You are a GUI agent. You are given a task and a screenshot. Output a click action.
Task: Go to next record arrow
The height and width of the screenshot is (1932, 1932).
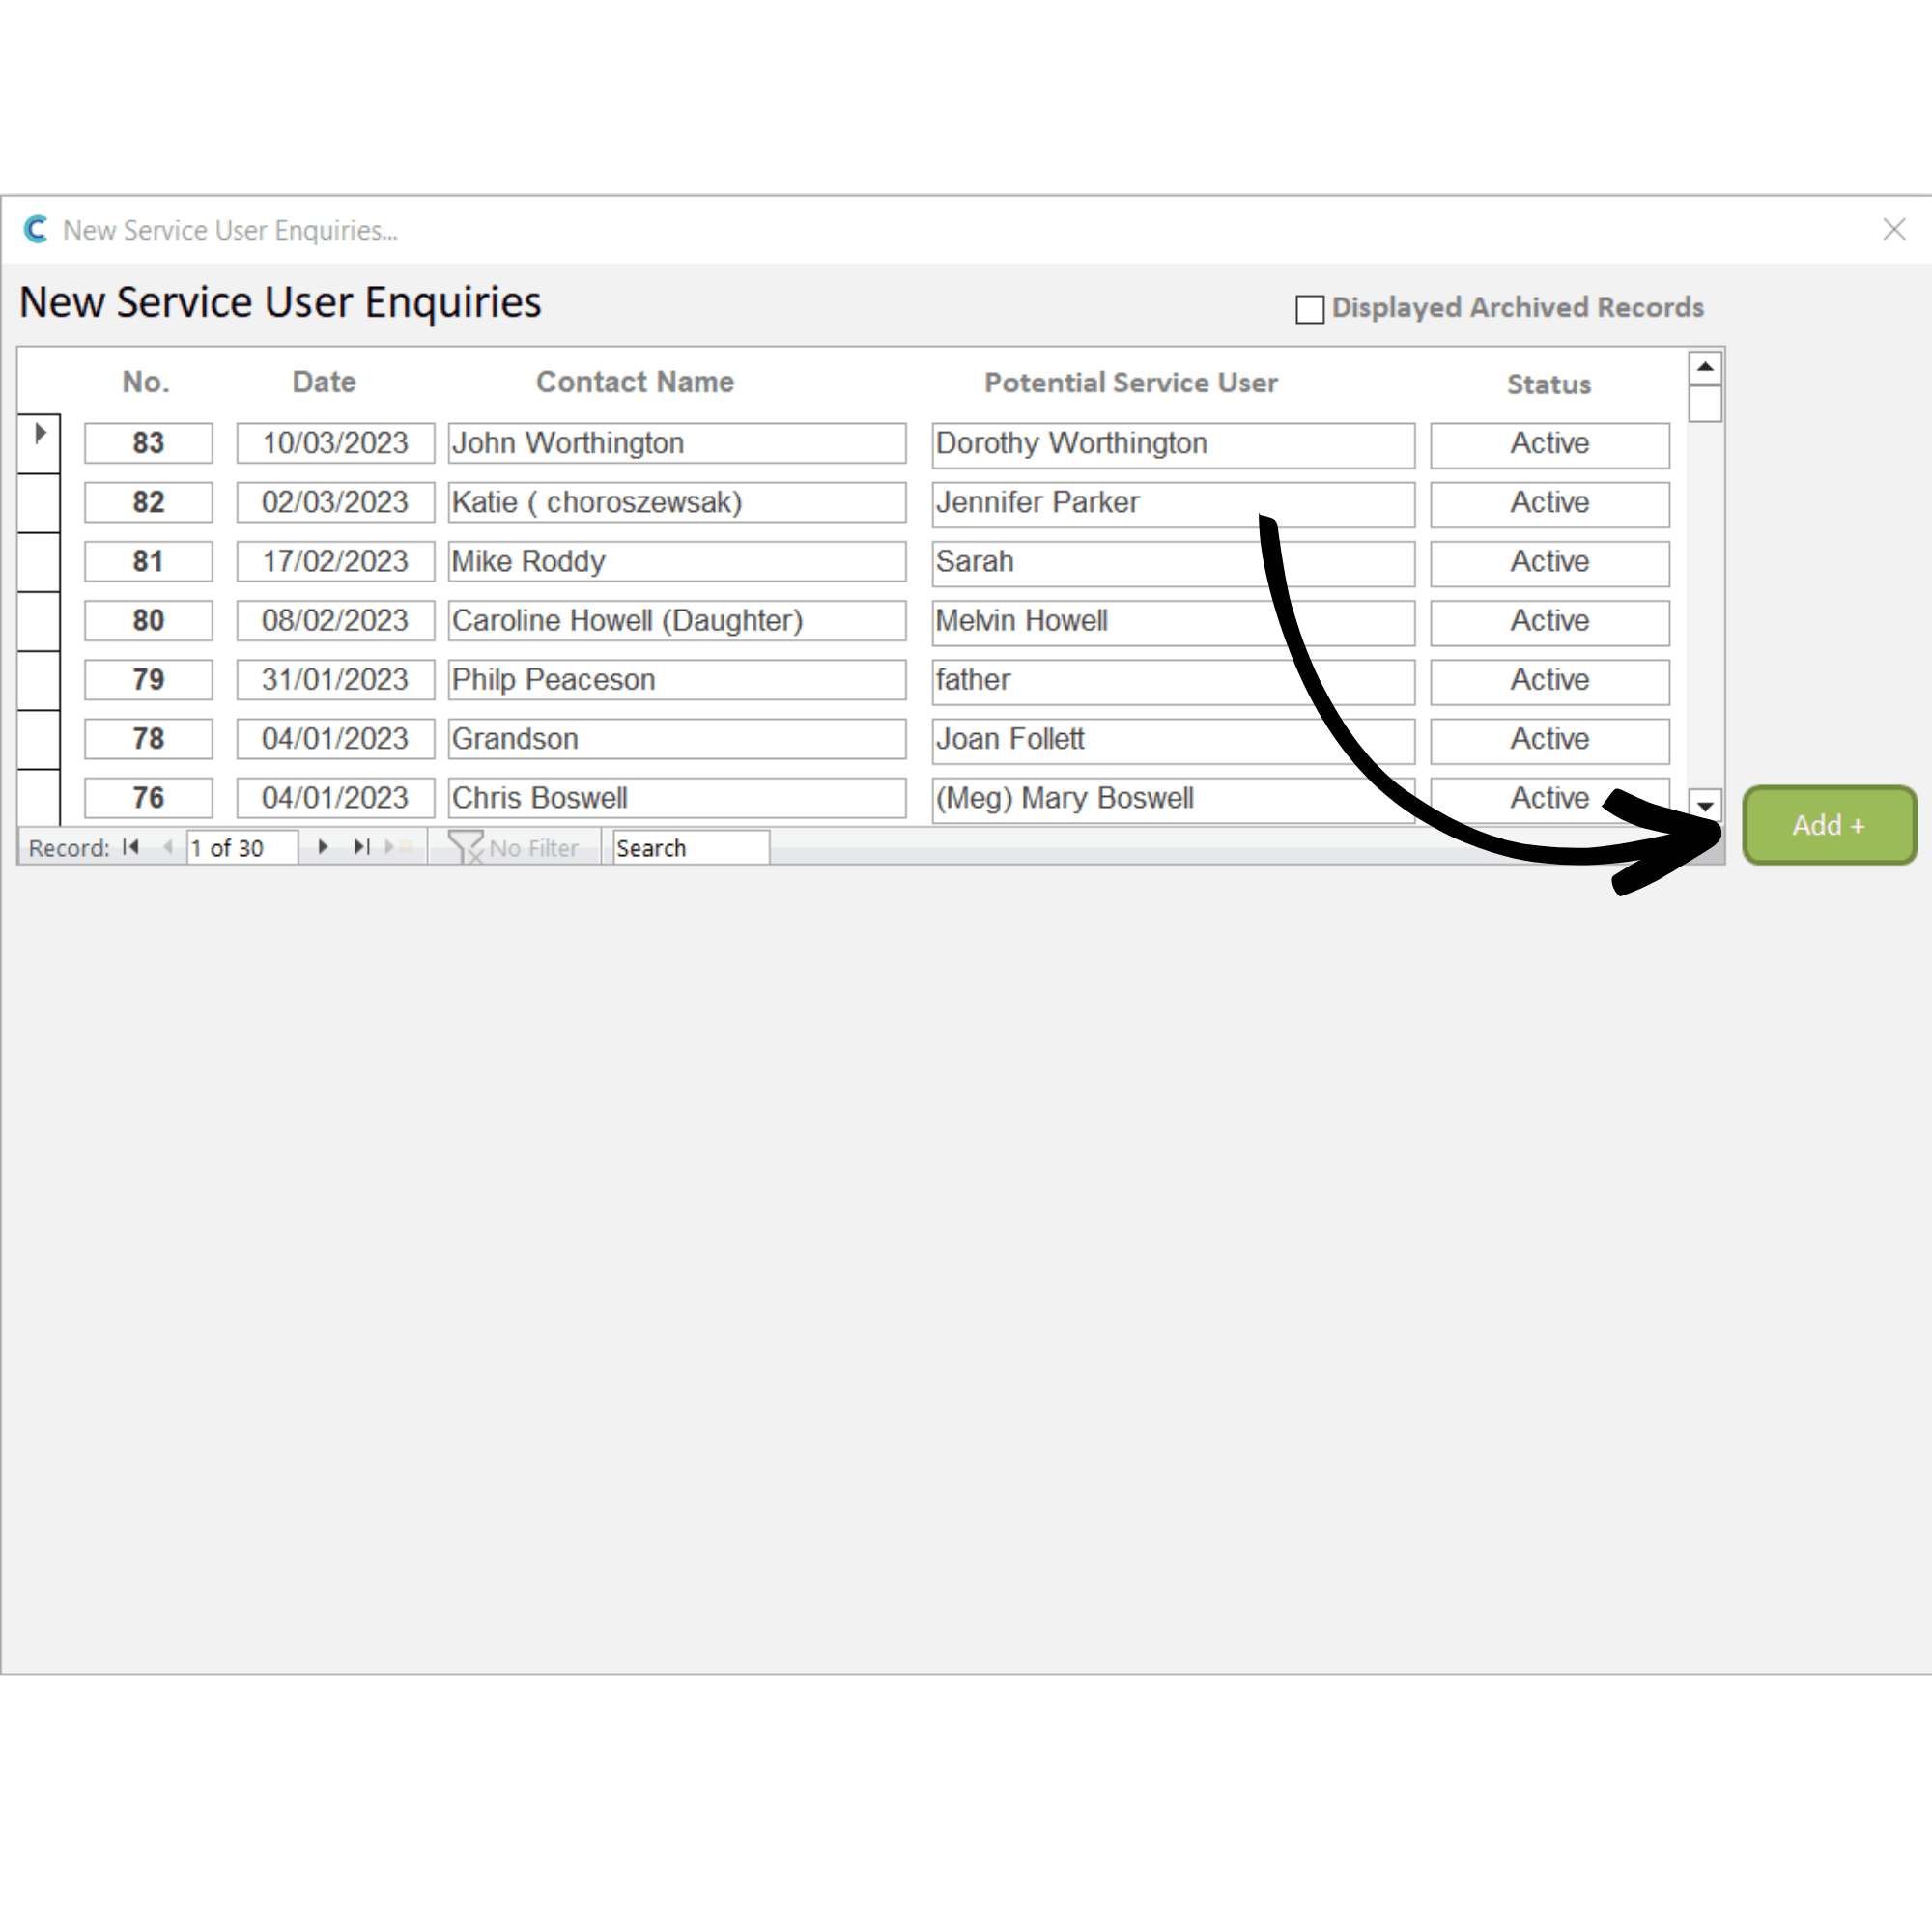click(x=322, y=847)
